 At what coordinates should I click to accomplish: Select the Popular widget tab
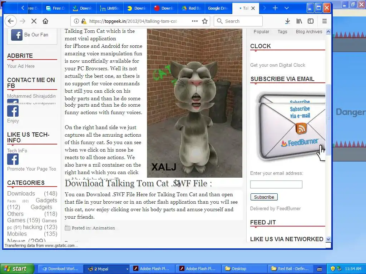click(261, 32)
